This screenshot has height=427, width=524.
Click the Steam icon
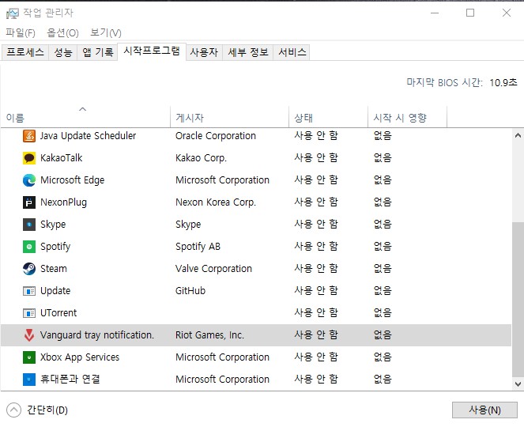(29, 269)
